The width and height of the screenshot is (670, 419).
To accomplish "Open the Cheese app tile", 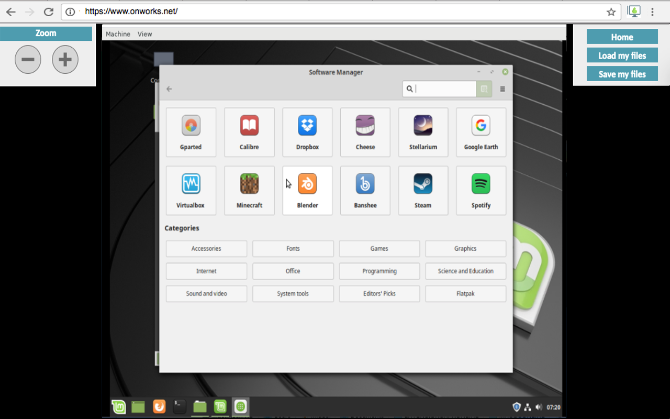I will click(365, 132).
